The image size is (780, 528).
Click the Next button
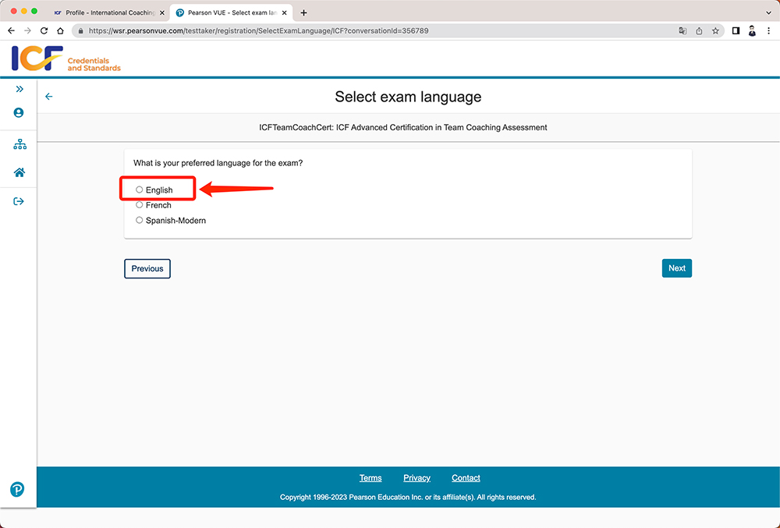[676, 268]
